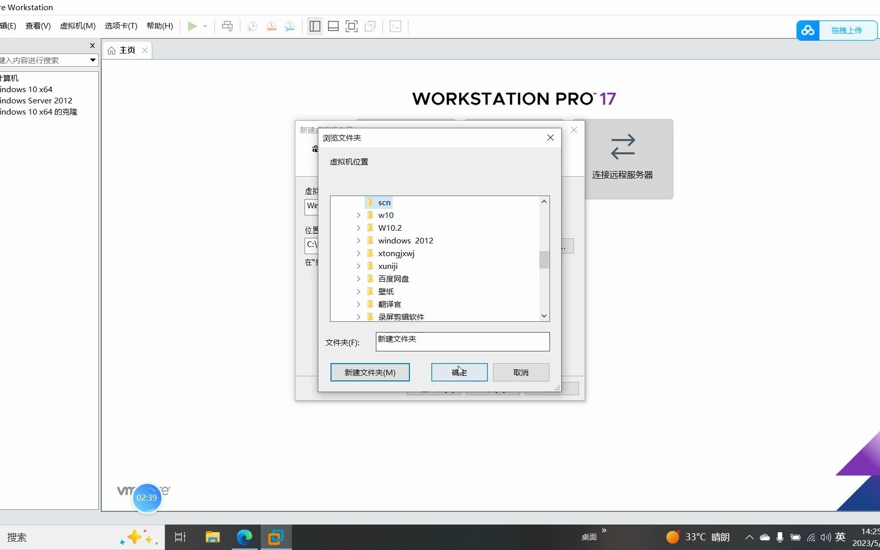Select the 录屏剪辑软件 folder name
Viewport: 880px width, 550px height.
pyautogui.click(x=401, y=317)
